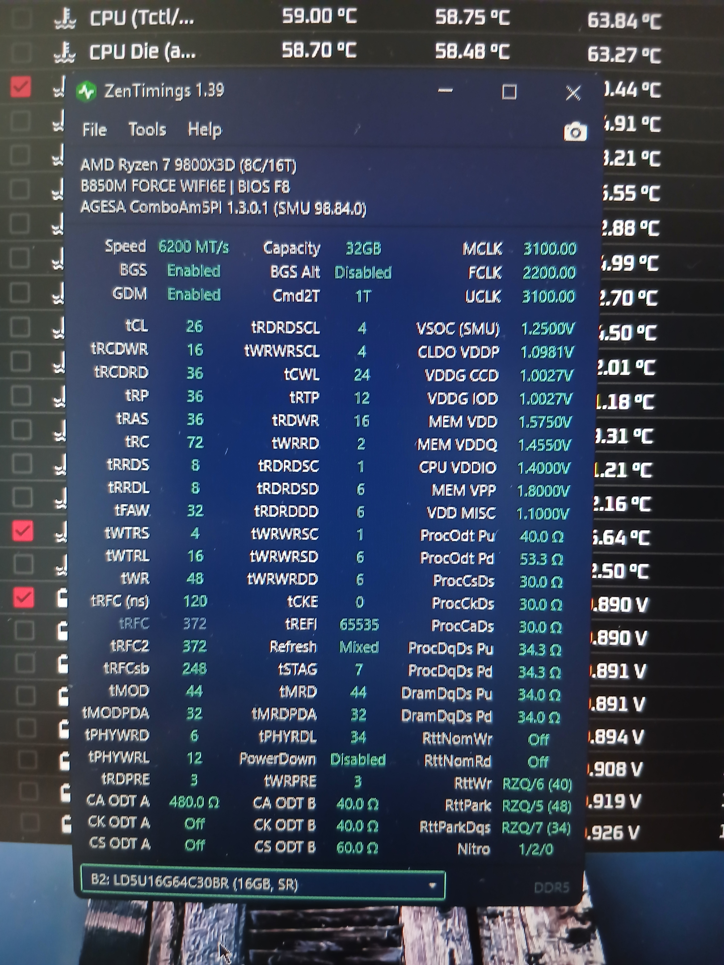Open the Help menu in ZenTimings
The image size is (724, 965).
coord(205,130)
